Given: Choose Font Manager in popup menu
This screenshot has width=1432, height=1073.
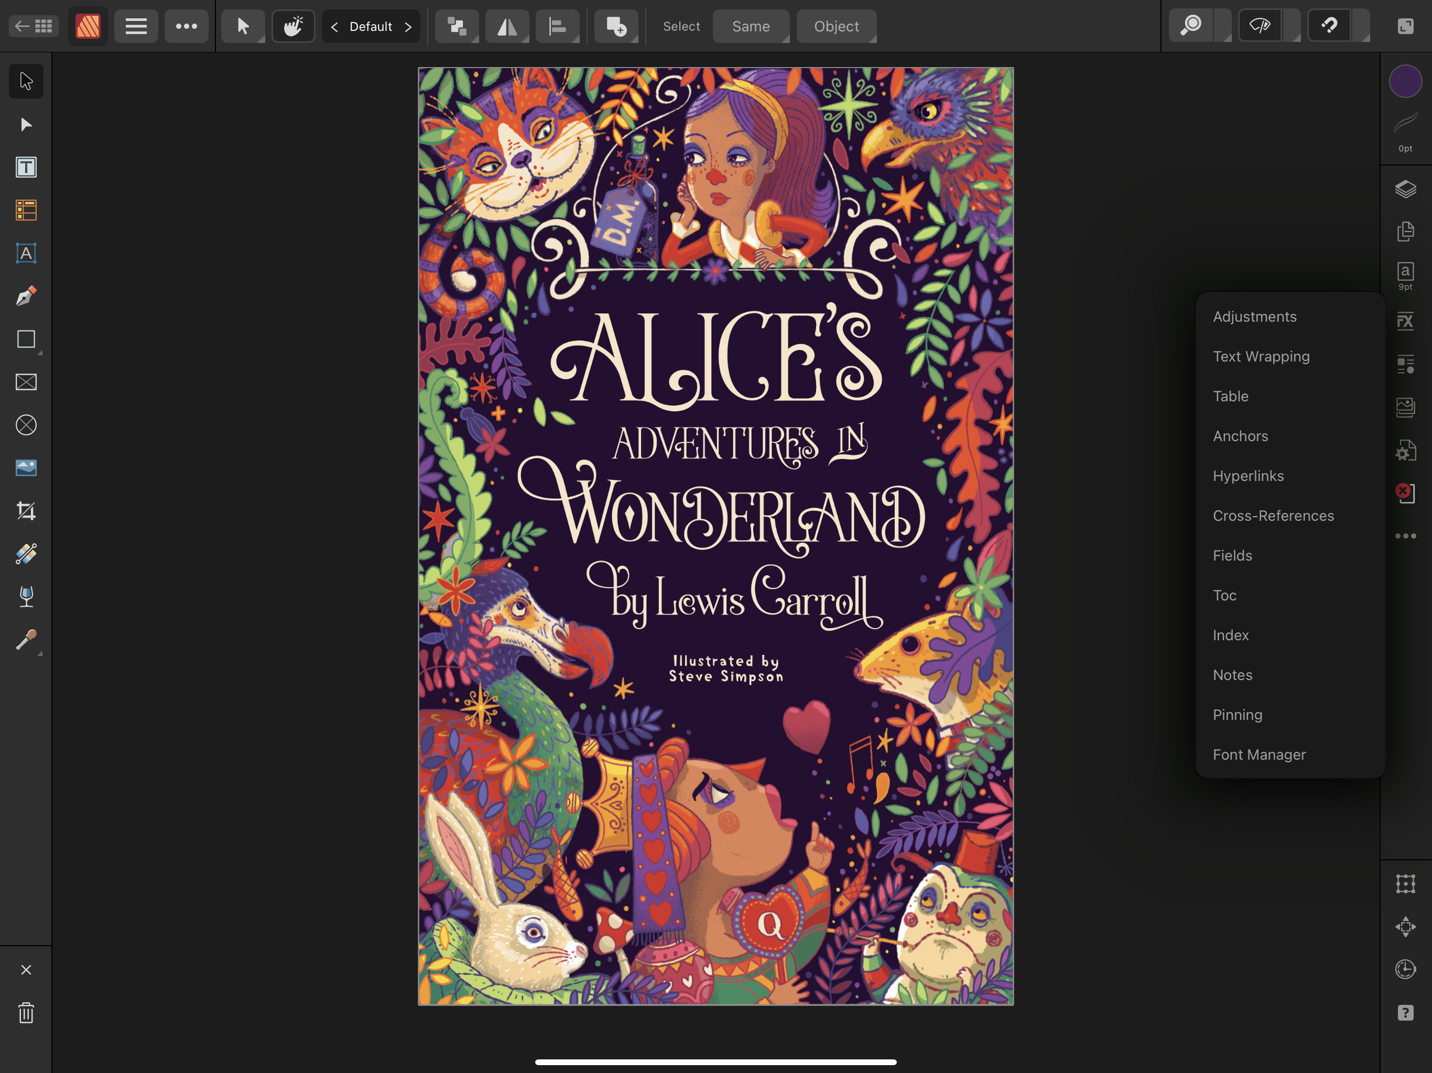Looking at the screenshot, I should point(1259,754).
